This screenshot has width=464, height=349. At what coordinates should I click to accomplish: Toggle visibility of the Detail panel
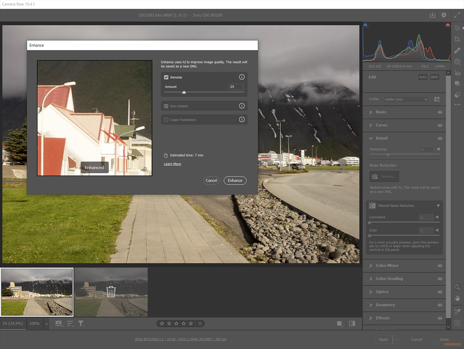[x=440, y=138]
